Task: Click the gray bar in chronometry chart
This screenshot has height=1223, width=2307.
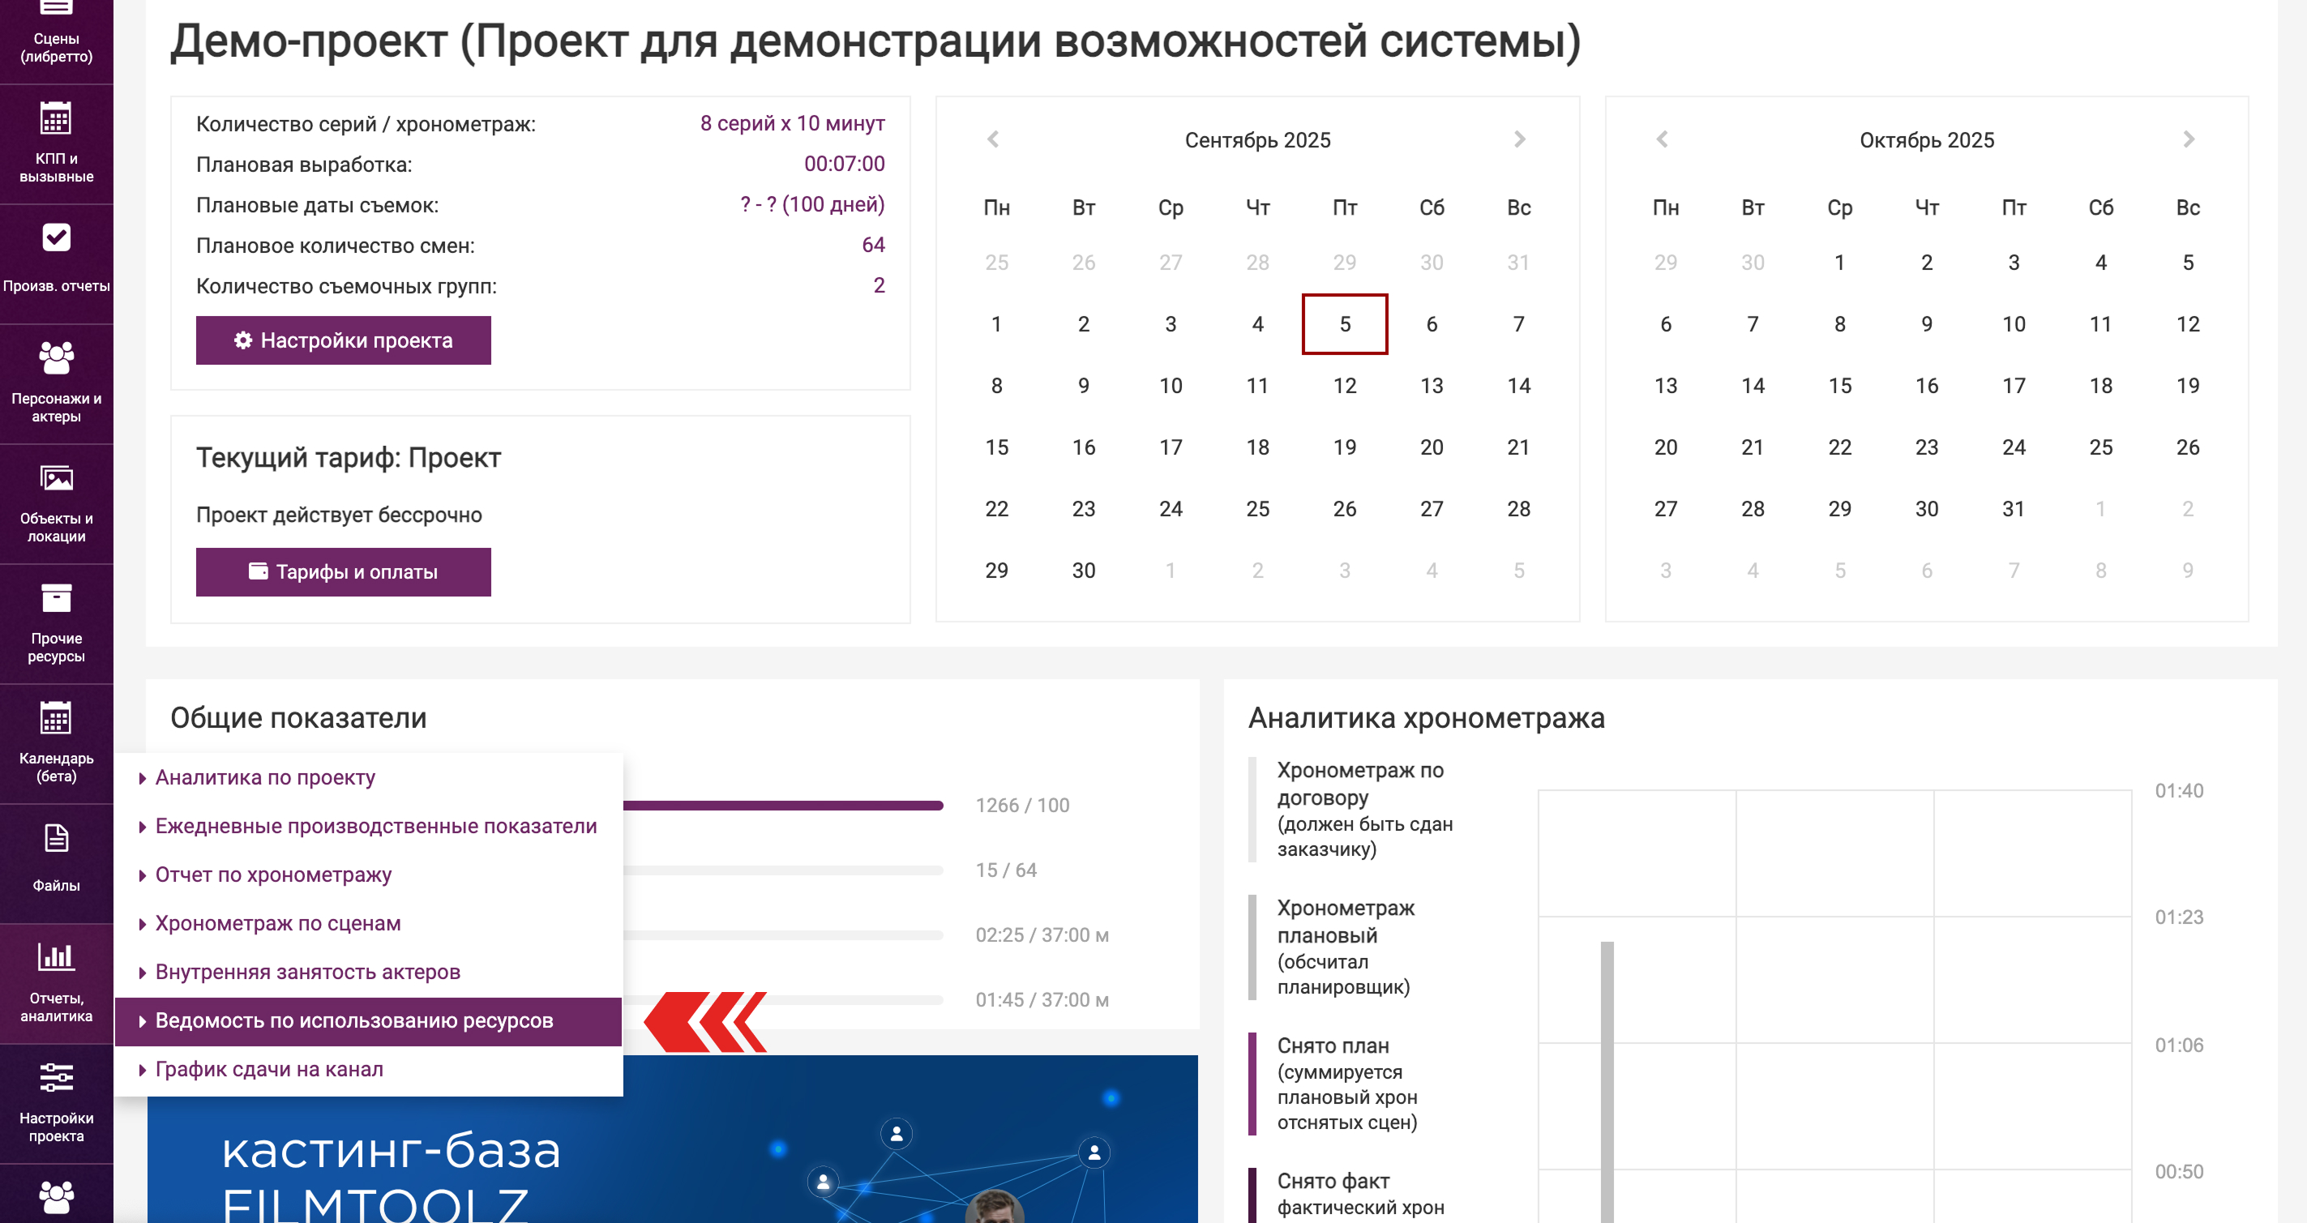Action: tap(1607, 1081)
